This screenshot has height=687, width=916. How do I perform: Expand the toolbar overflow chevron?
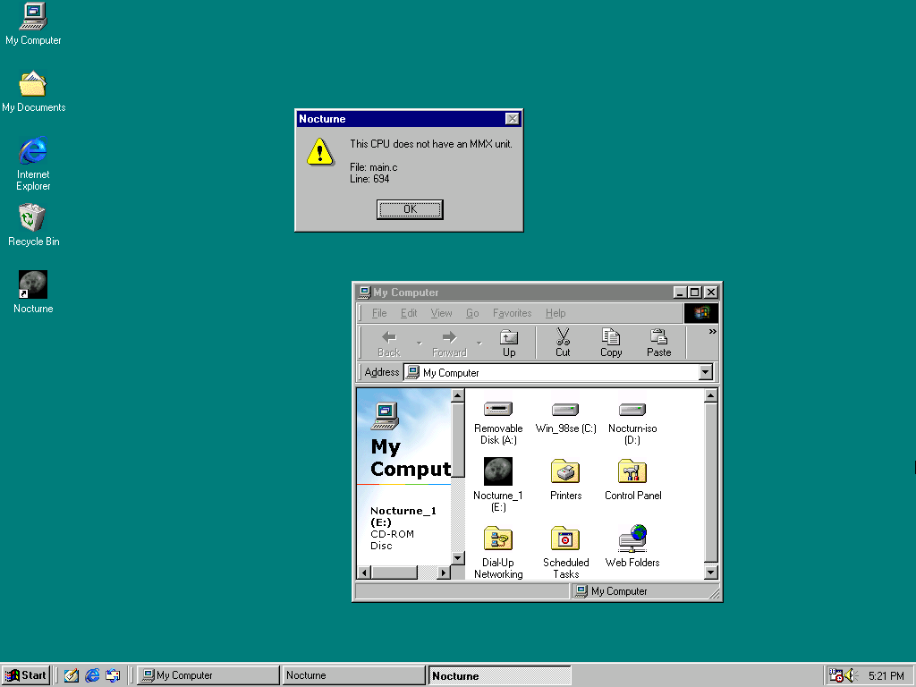713,332
